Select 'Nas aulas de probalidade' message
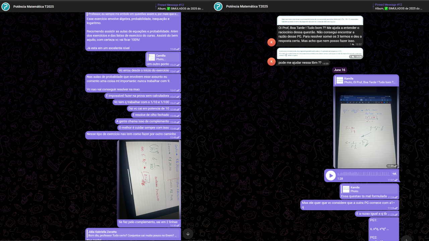The height and width of the screenshot is (241, 429). coord(133,83)
